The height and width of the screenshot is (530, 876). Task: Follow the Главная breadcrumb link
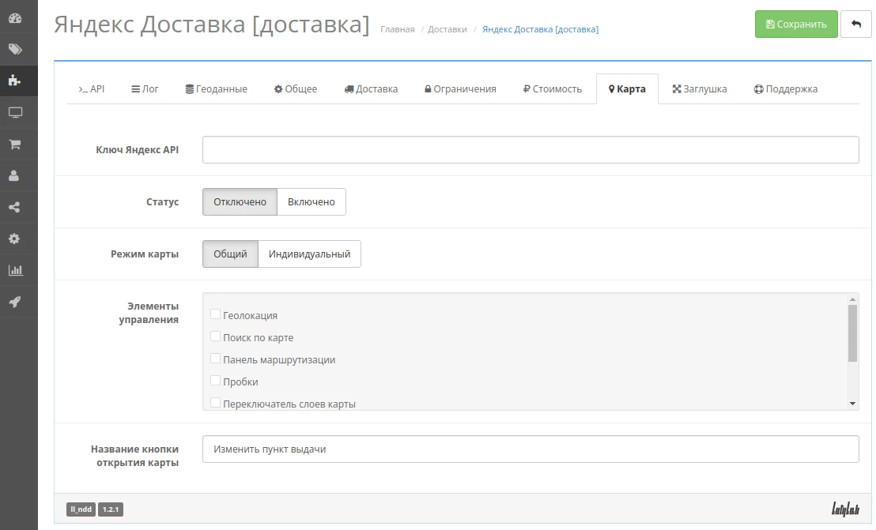pyautogui.click(x=397, y=29)
